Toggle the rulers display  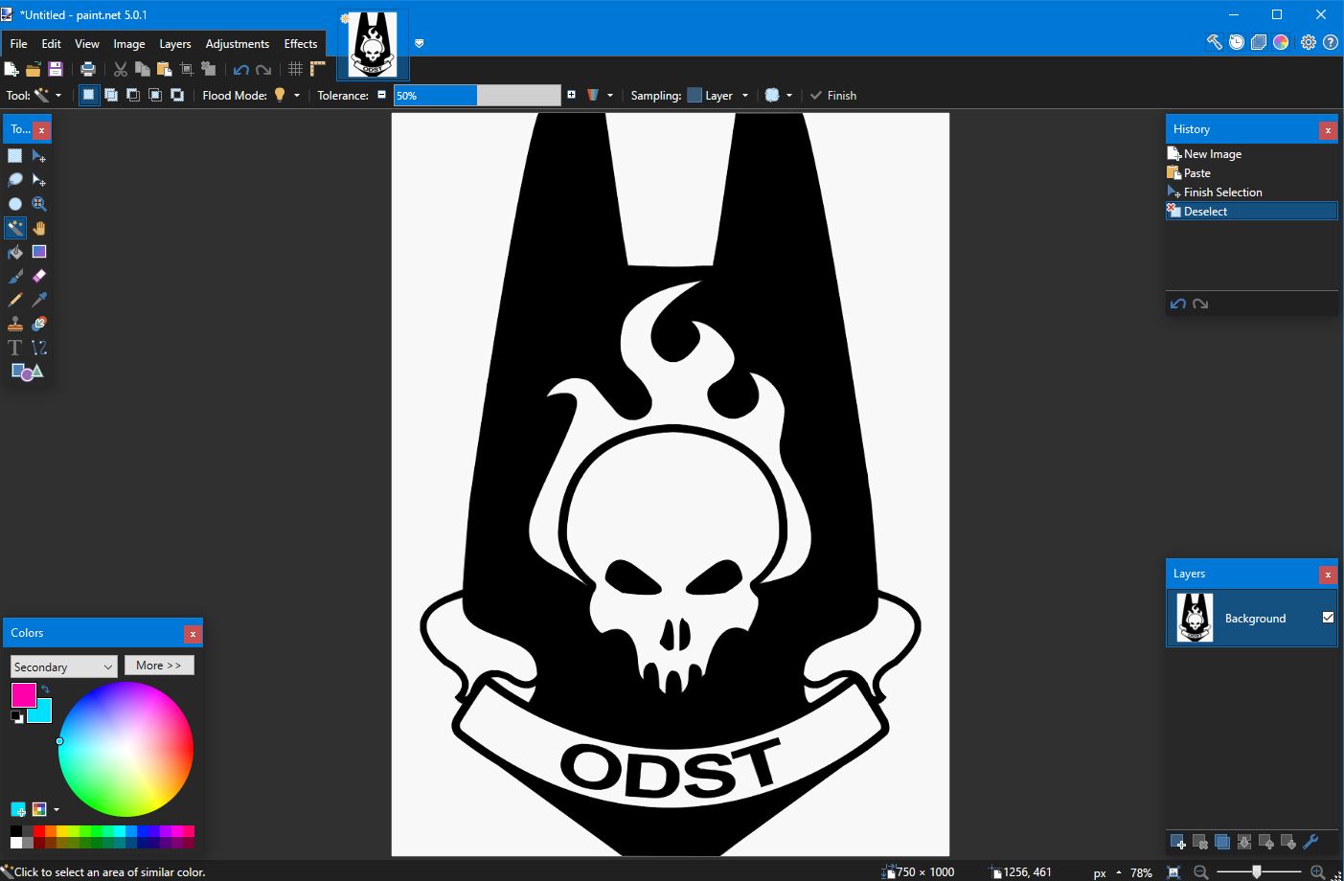pyautogui.click(x=318, y=69)
